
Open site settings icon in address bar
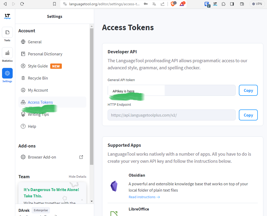coord(65,4)
